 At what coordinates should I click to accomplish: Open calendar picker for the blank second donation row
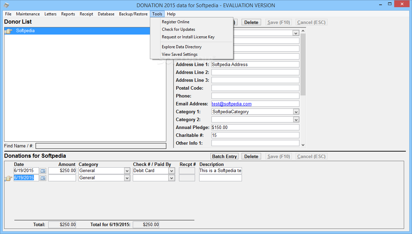pyautogui.click(x=43, y=178)
